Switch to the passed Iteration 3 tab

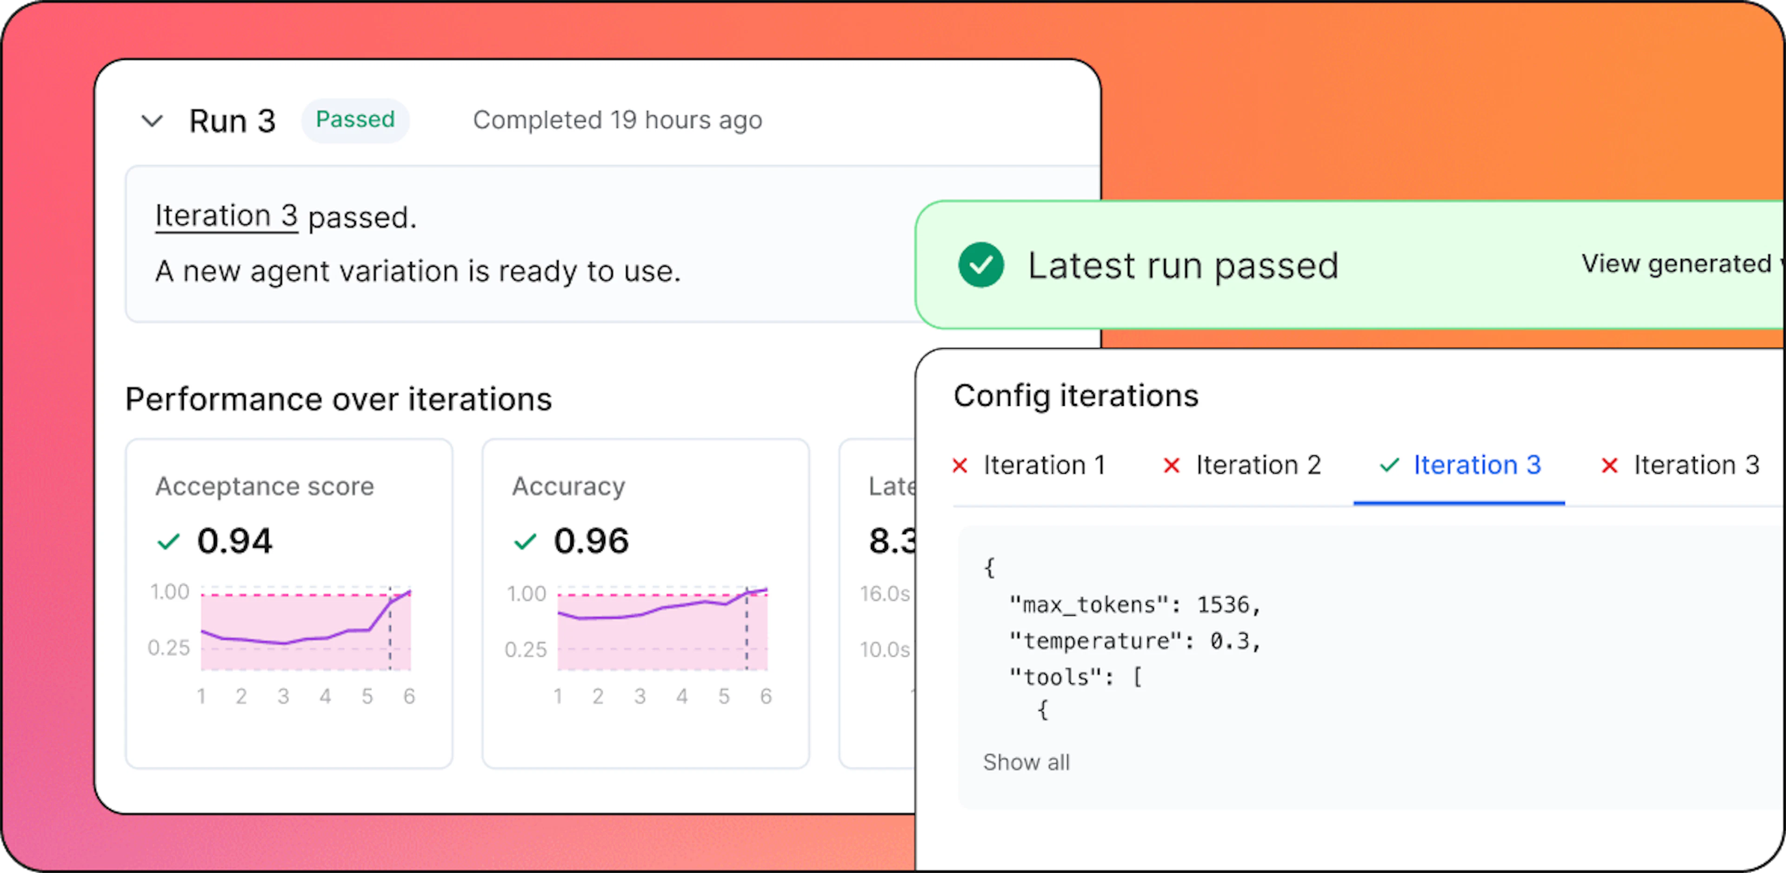pyautogui.click(x=1460, y=466)
